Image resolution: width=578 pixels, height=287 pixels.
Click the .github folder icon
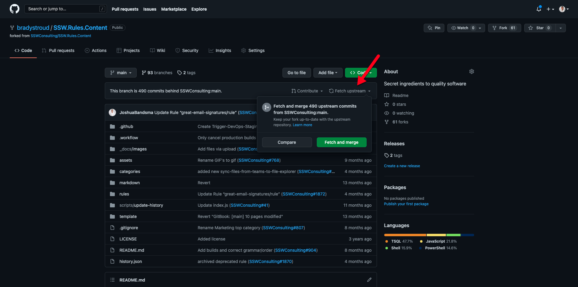[x=112, y=126]
